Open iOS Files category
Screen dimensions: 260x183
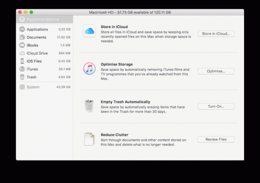(34, 61)
